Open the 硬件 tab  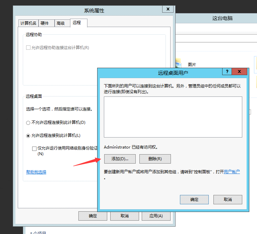pos(45,23)
